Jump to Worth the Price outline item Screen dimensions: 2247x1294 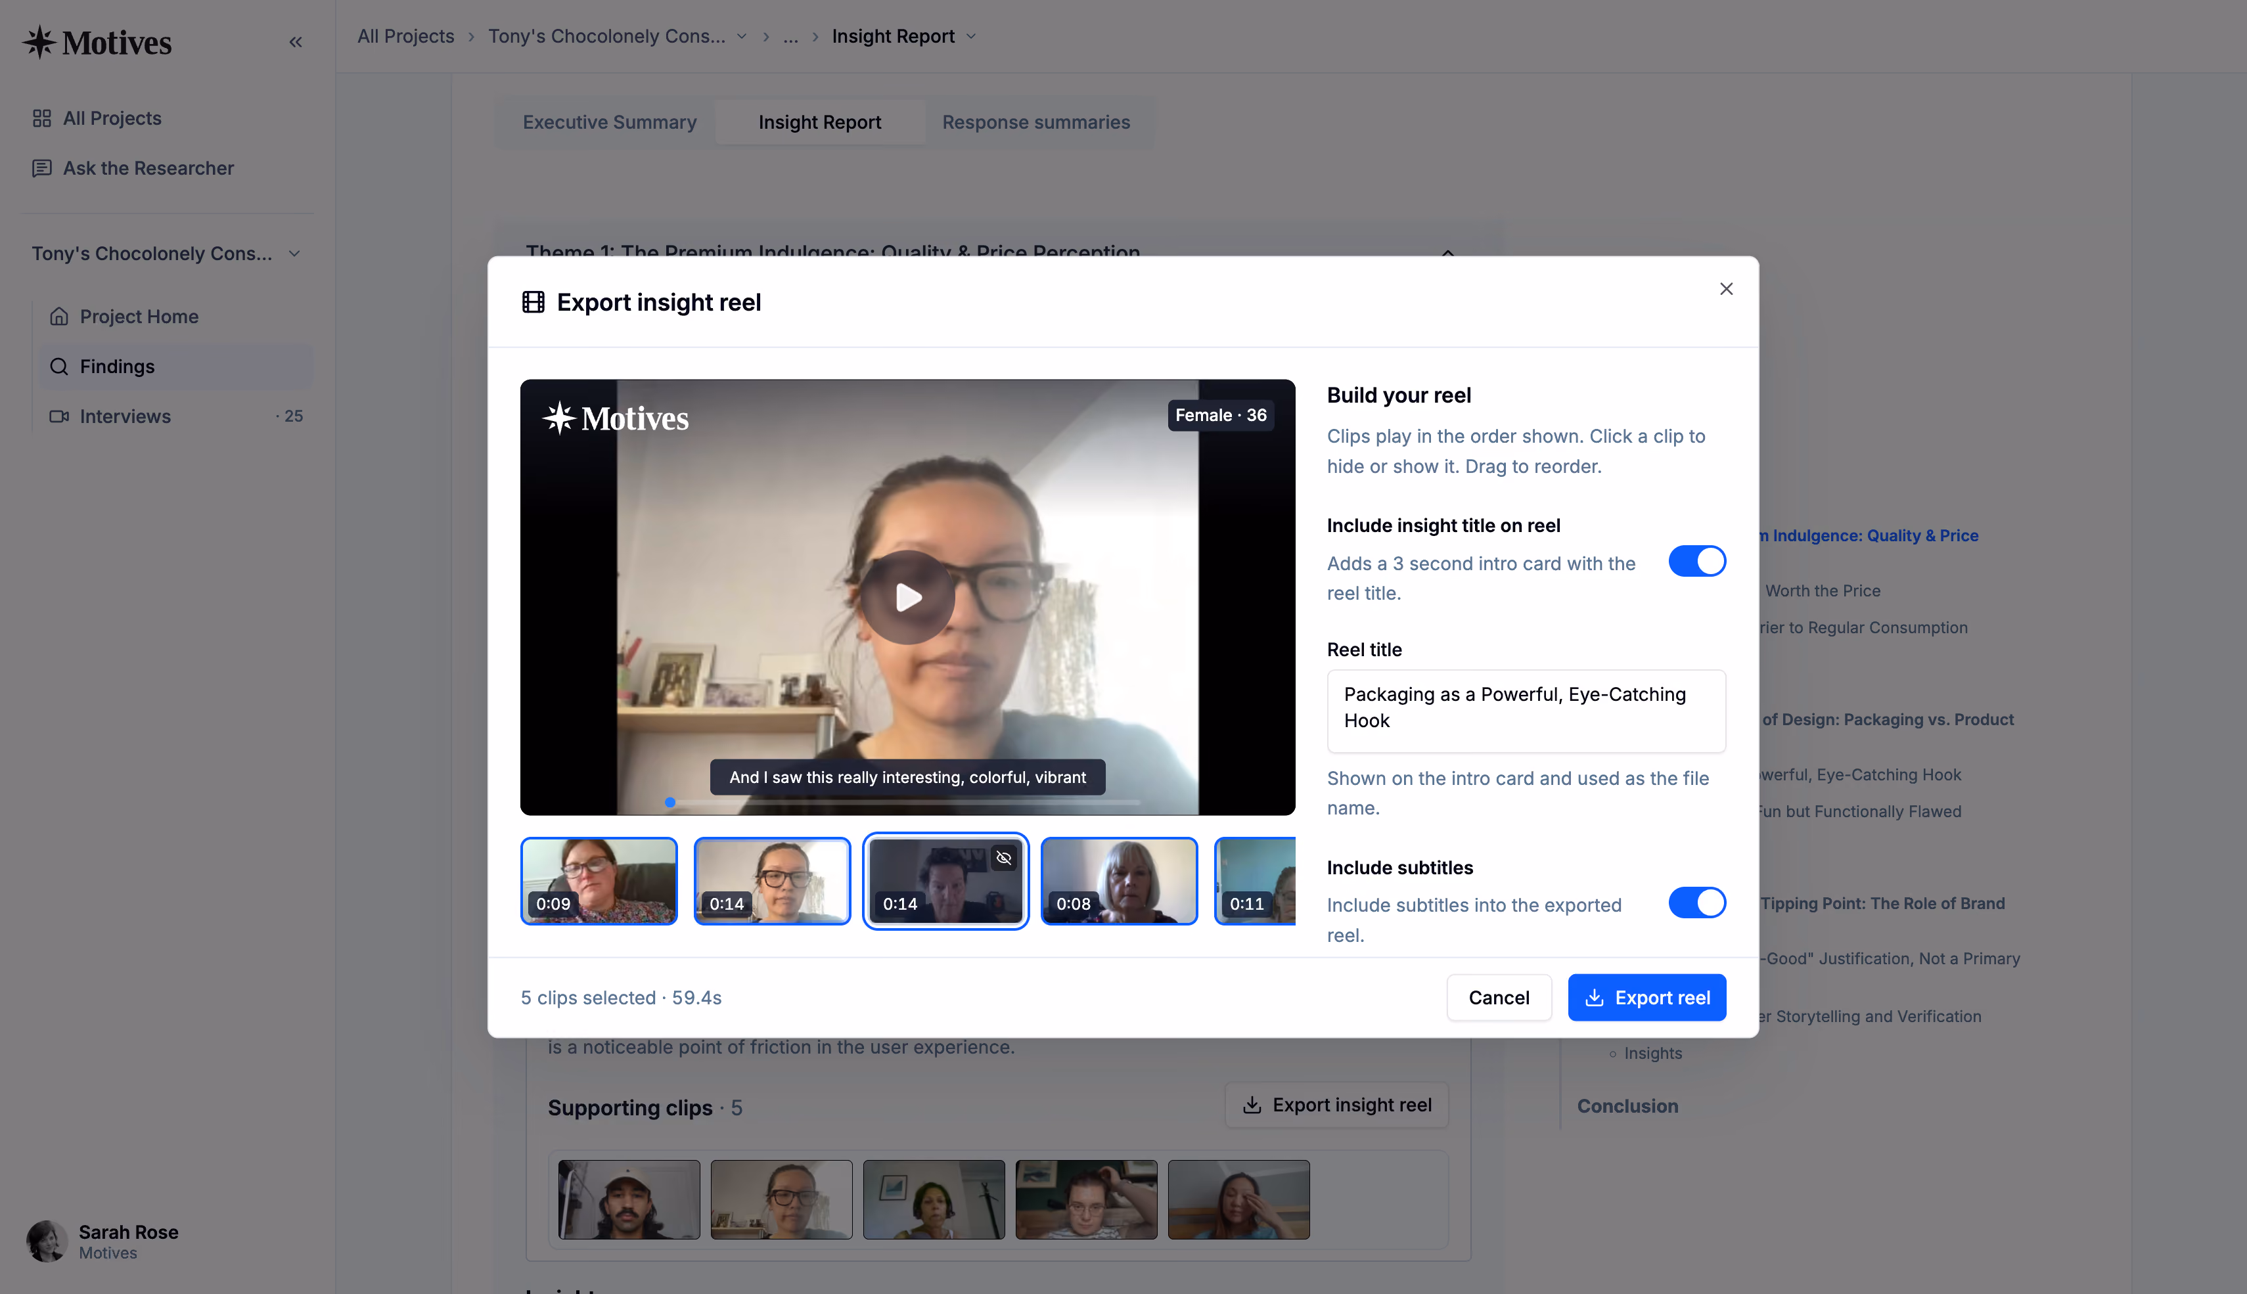[1822, 590]
